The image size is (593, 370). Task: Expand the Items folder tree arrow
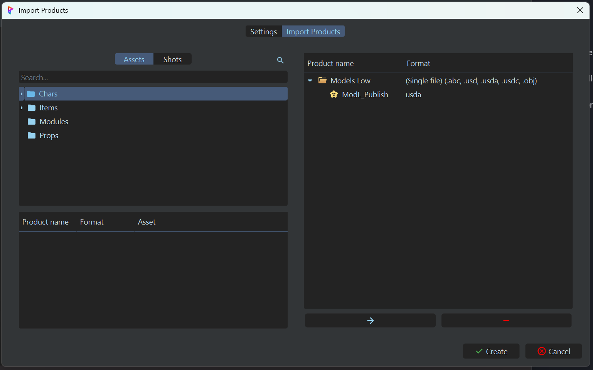pos(22,108)
